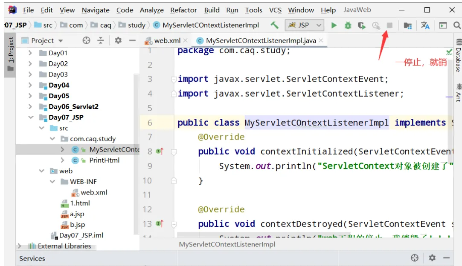Locate current file with crosshair icon in Project panel
This screenshot has width=462, height=266.
click(x=86, y=40)
